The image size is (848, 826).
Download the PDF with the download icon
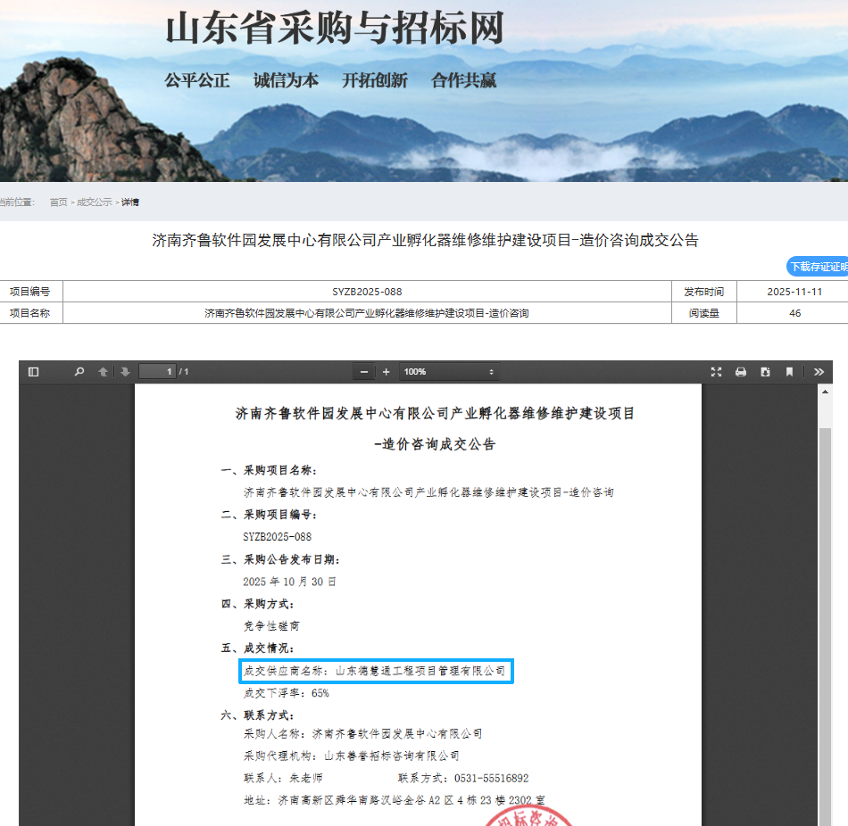pyautogui.click(x=763, y=371)
